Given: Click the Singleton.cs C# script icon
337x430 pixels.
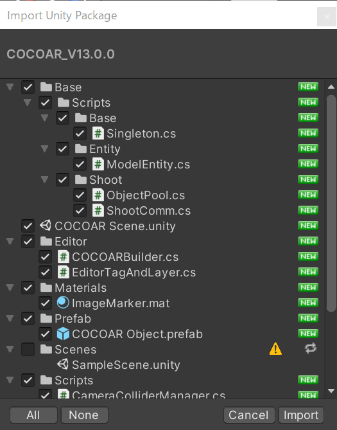Looking at the screenshot, I should pos(98,134).
